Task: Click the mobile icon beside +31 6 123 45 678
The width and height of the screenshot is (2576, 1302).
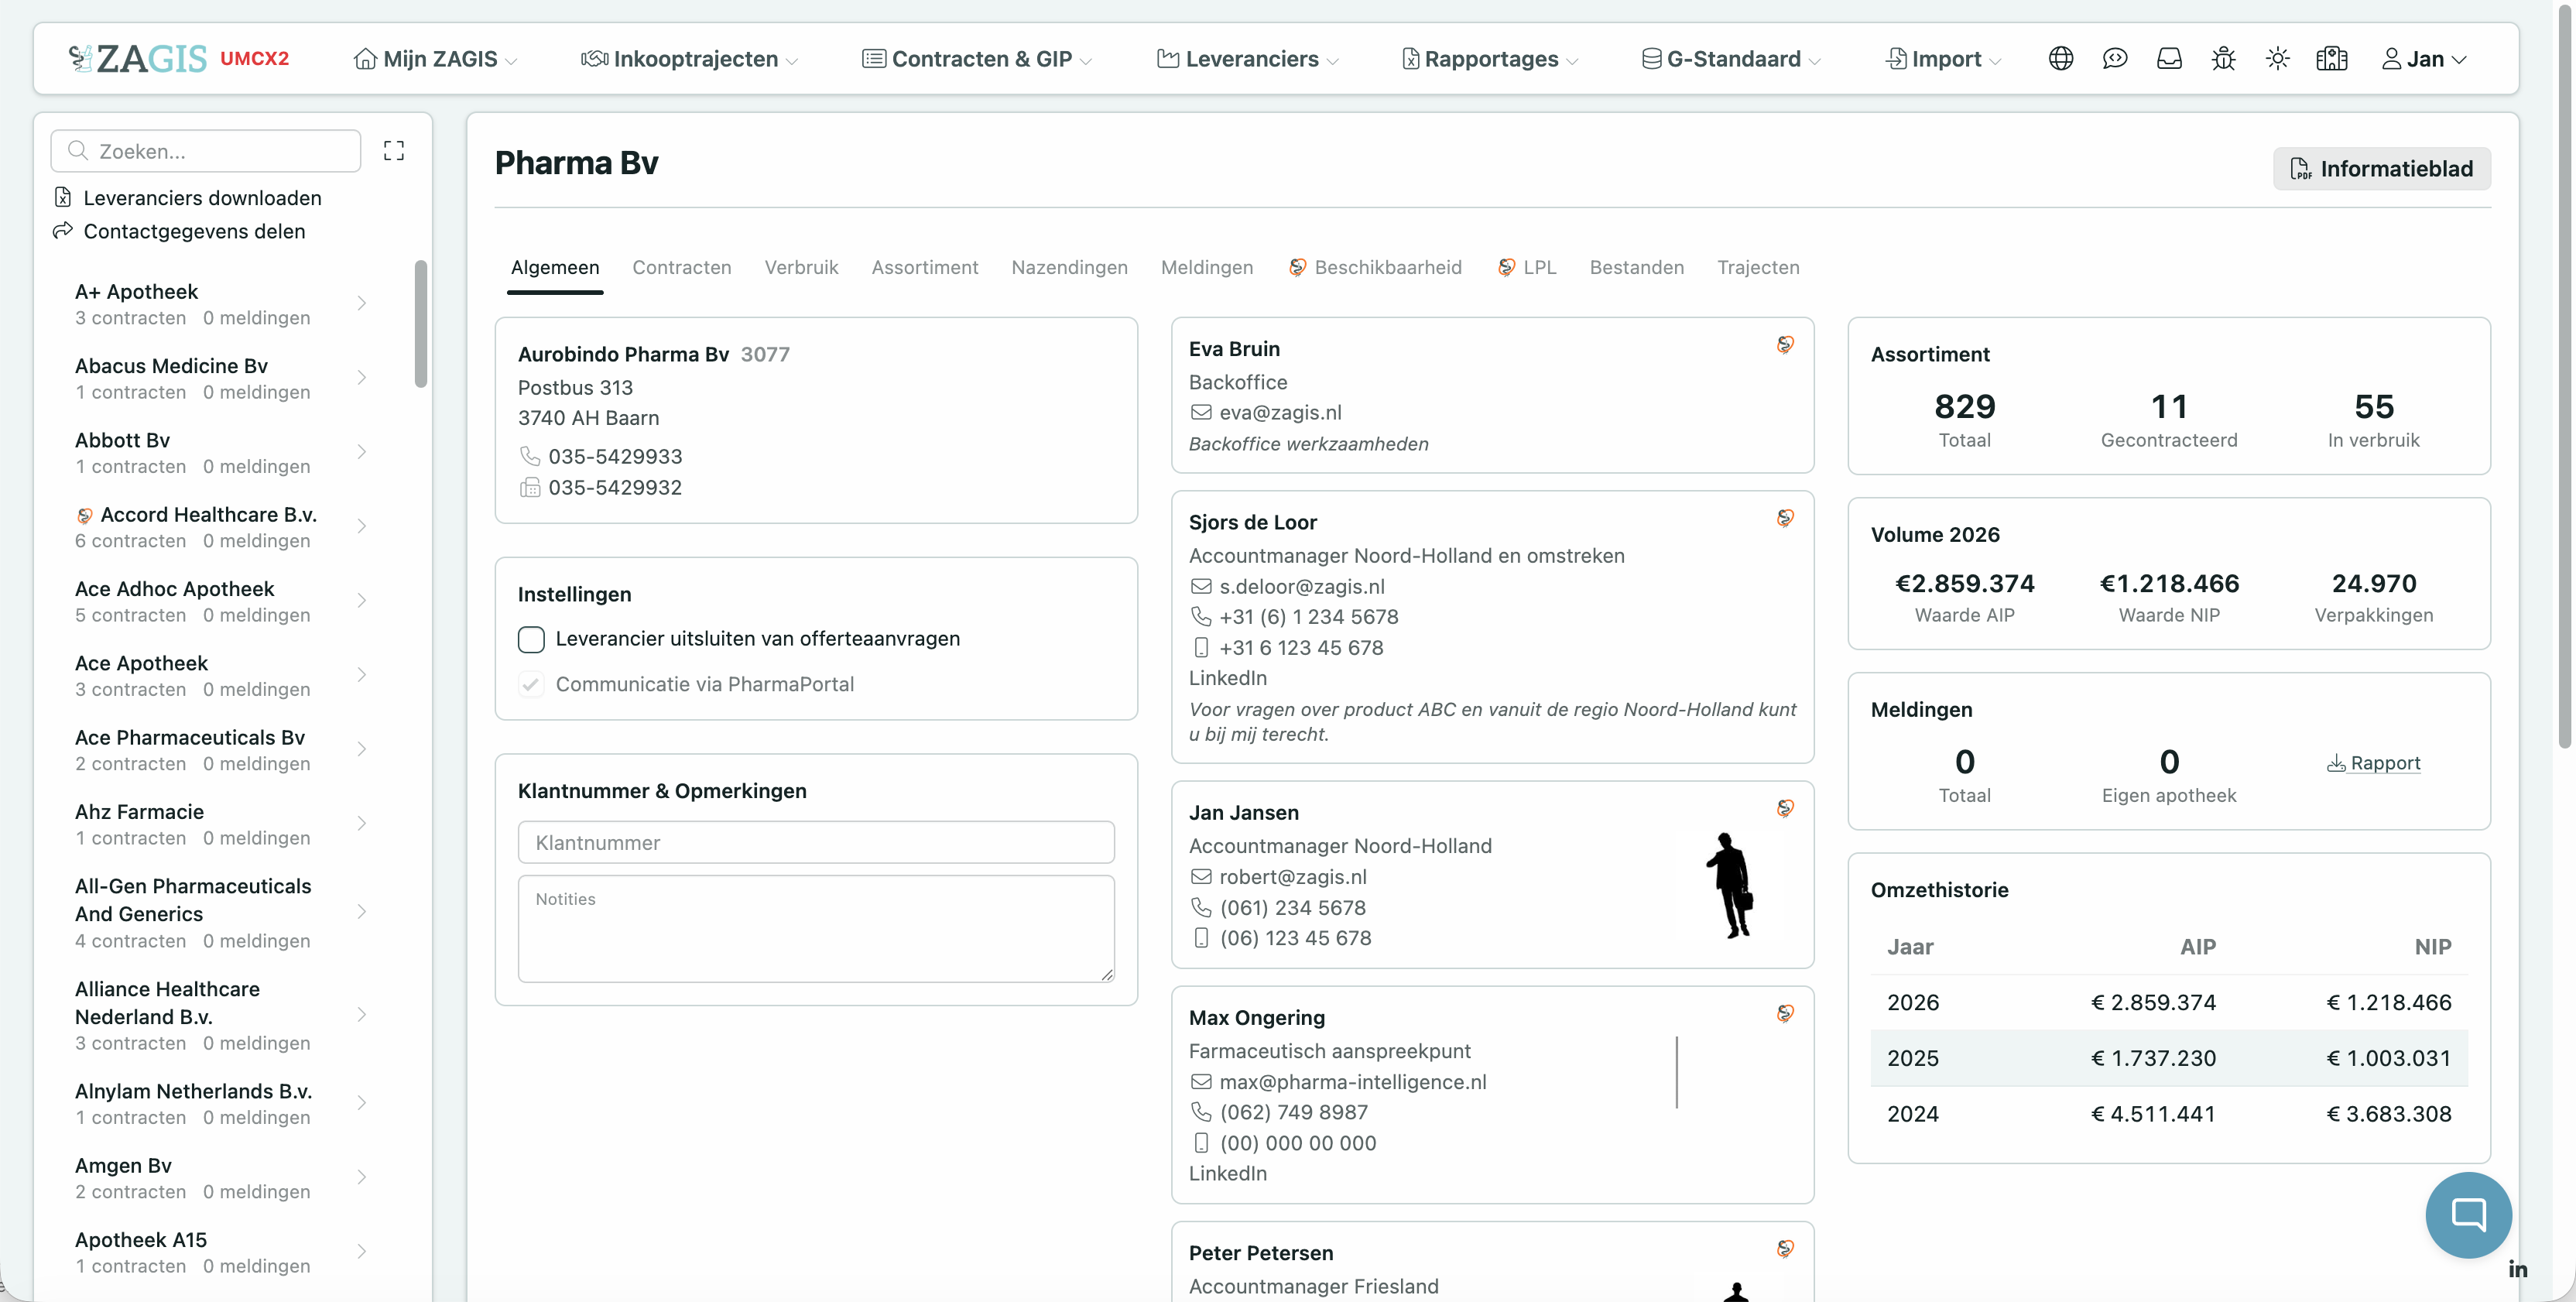Action: pyautogui.click(x=1201, y=648)
